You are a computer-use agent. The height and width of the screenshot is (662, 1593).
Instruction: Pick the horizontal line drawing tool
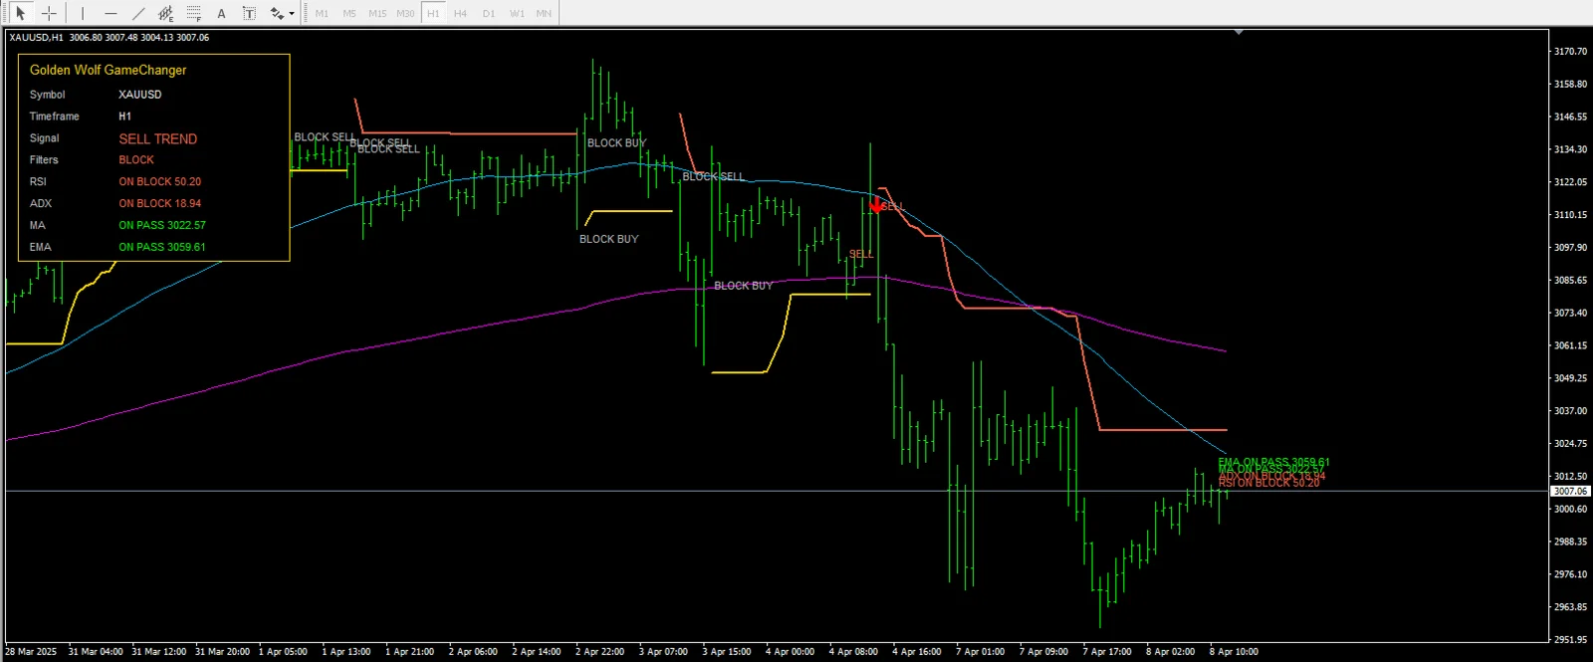(111, 13)
